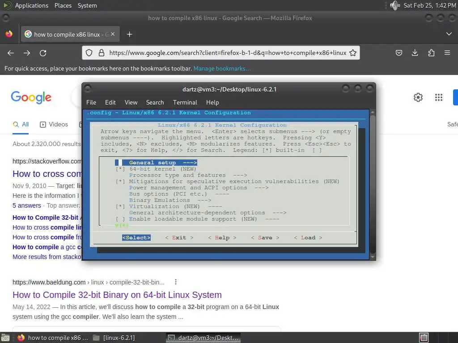Enable loadable module support checkbox

coord(120,219)
